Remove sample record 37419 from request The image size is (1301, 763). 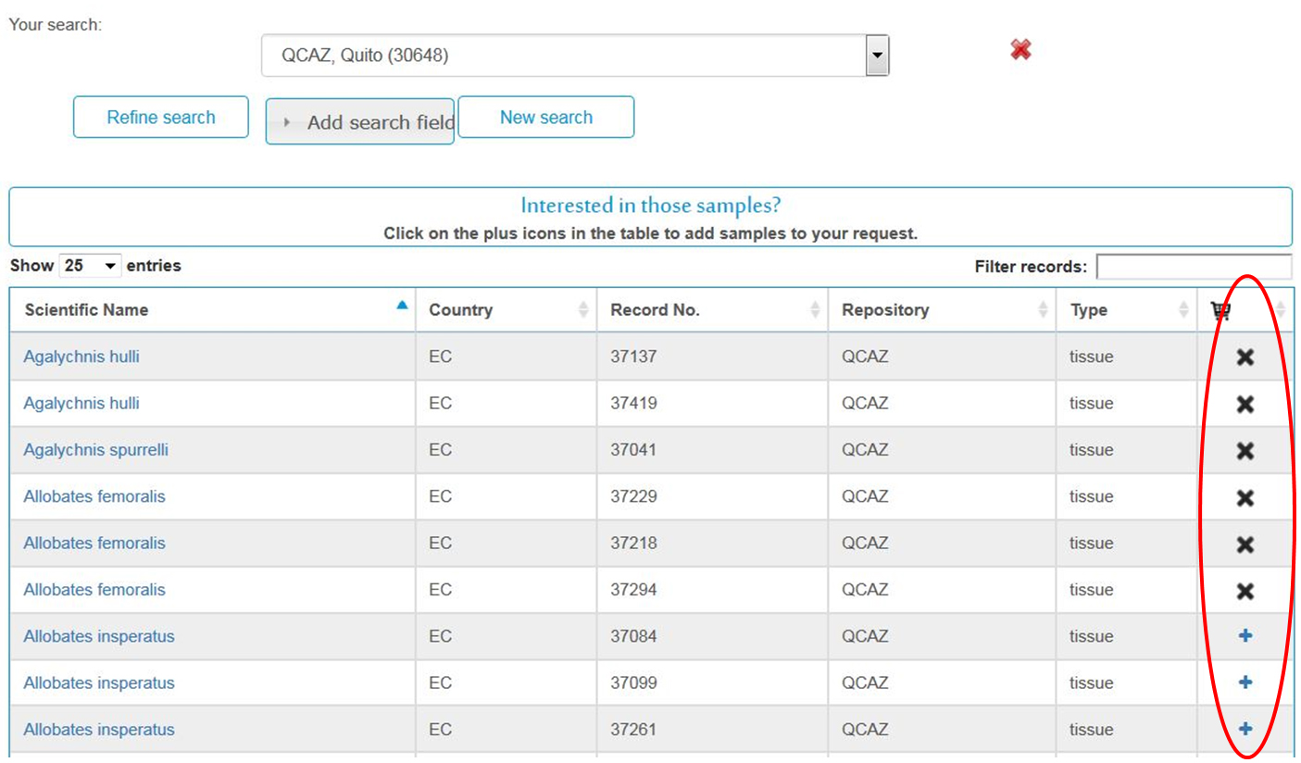coord(1245,404)
